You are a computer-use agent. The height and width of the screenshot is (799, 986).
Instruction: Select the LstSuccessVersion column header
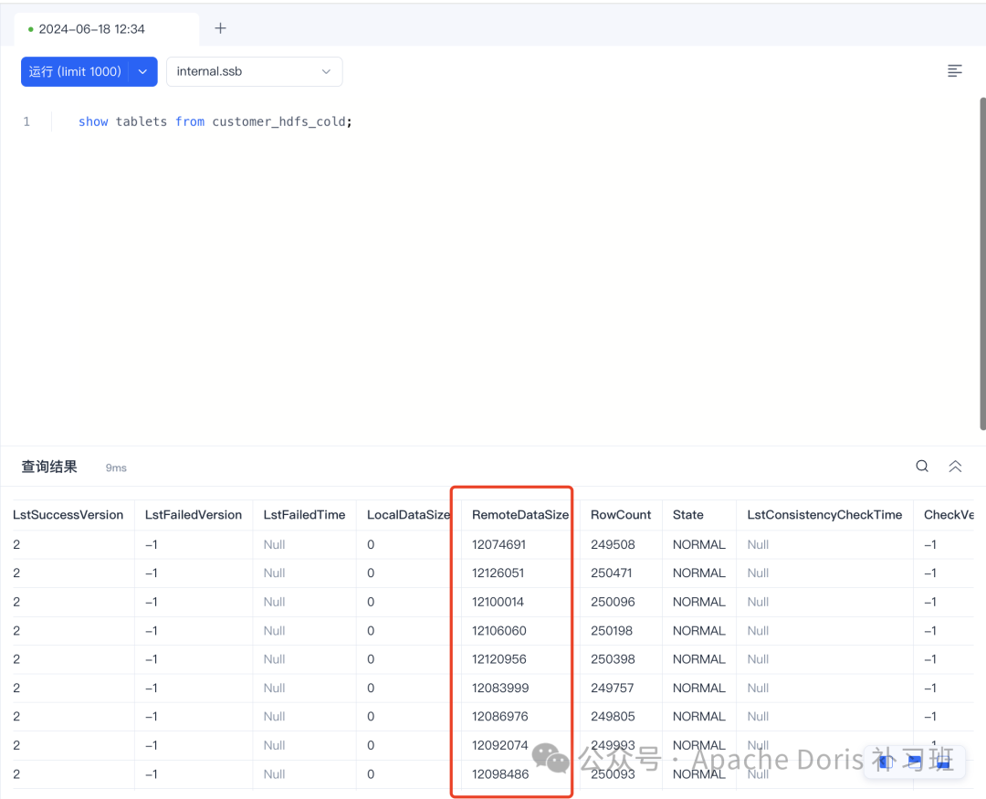pos(68,515)
